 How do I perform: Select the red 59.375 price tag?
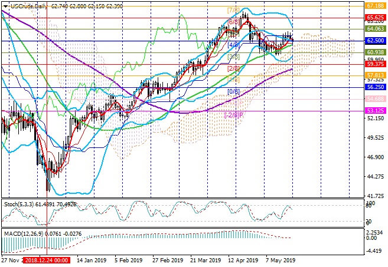376,64
